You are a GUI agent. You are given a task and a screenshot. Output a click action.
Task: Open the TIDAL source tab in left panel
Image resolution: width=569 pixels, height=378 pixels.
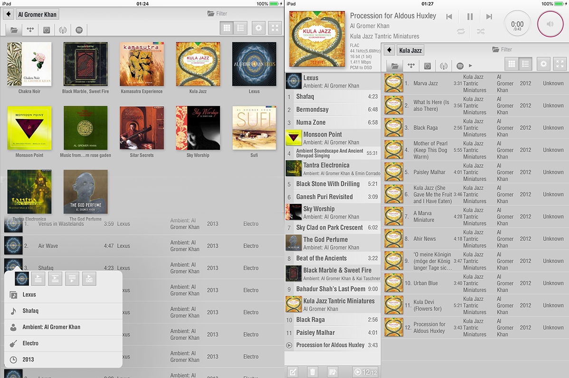click(x=30, y=30)
